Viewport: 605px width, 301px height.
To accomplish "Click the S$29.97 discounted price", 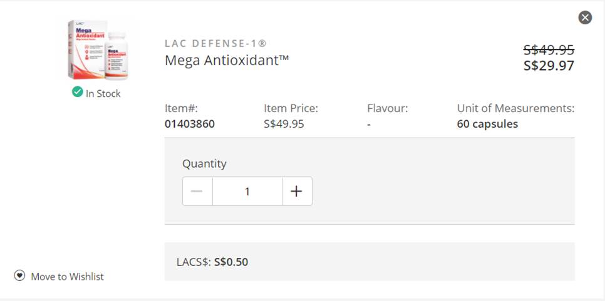I will pyautogui.click(x=549, y=66).
